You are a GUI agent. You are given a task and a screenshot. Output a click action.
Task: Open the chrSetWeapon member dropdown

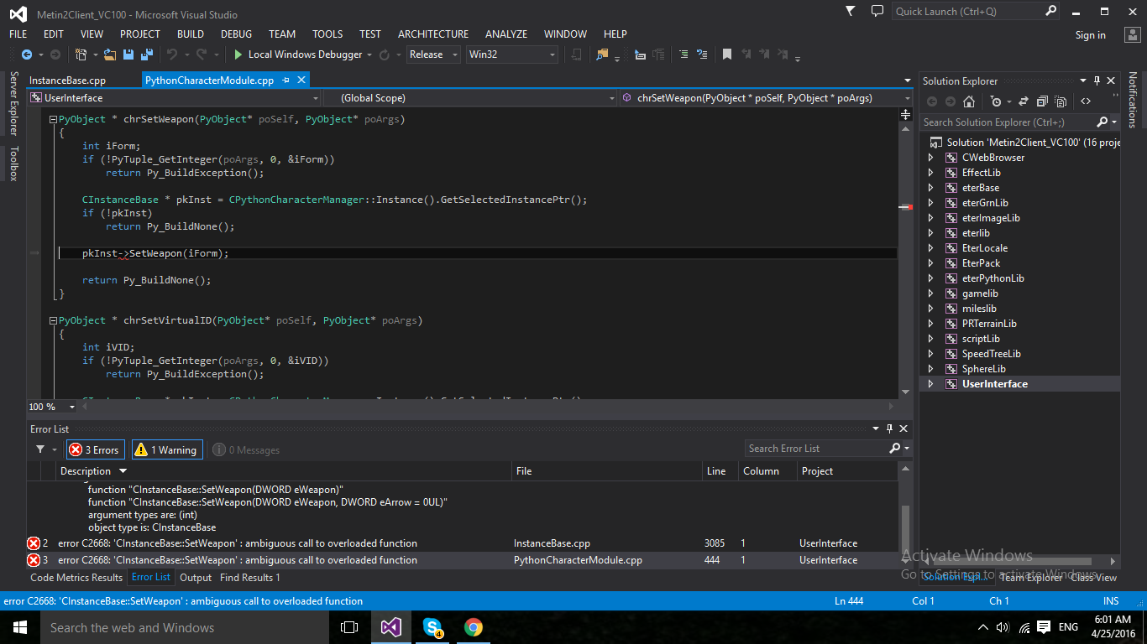(x=767, y=98)
